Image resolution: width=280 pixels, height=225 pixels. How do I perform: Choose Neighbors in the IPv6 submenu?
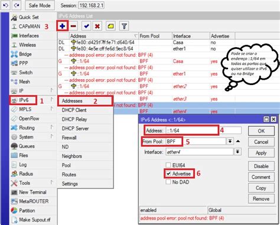[85, 156]
